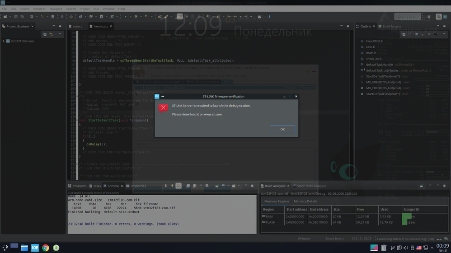Click the Console previous-error up arrow
Screen dimensions: 451x253
click(x=172, y=186)
